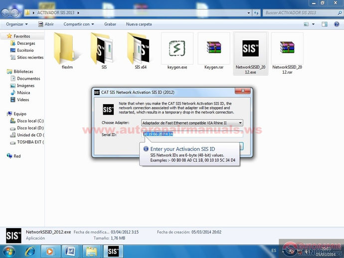
Task: Open Vídeos library
Action: click(x=23, y=100)
